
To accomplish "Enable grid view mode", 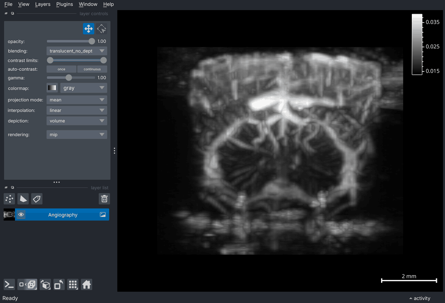I will [x=73, y=284].
